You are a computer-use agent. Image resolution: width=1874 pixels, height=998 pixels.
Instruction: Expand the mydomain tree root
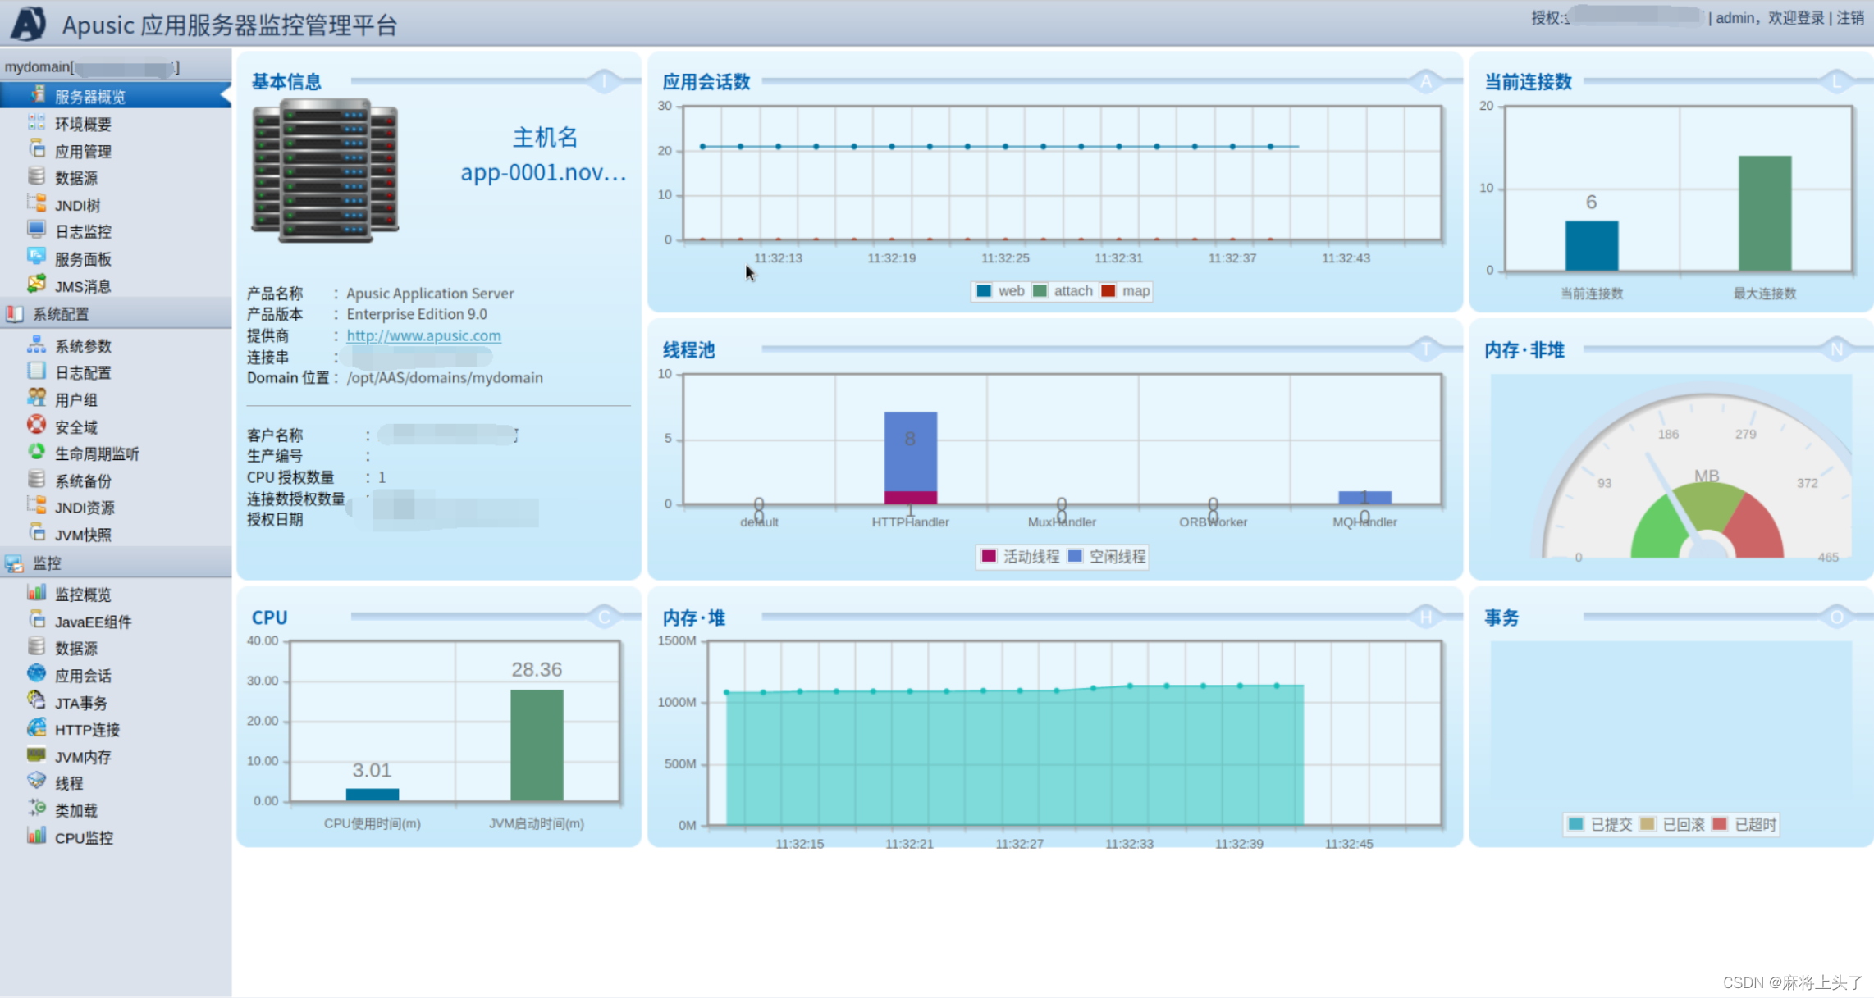point(37,67)
